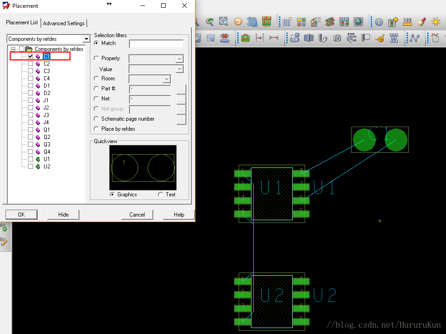Click the 3D view toolbar icon
The width and height of the screenshot is (446, 334).
pyautogui.click(x=252, y=22)
